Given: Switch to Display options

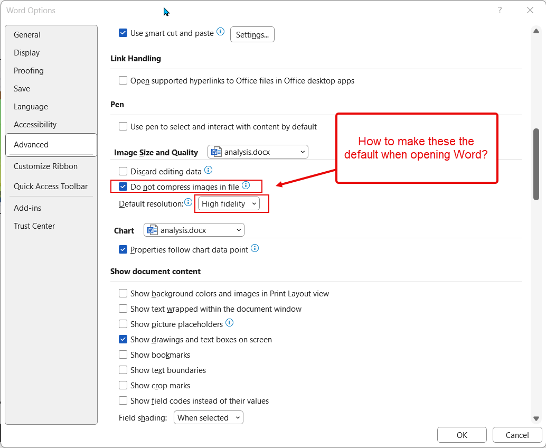Looking at the screenshot, I should [51, 53].
